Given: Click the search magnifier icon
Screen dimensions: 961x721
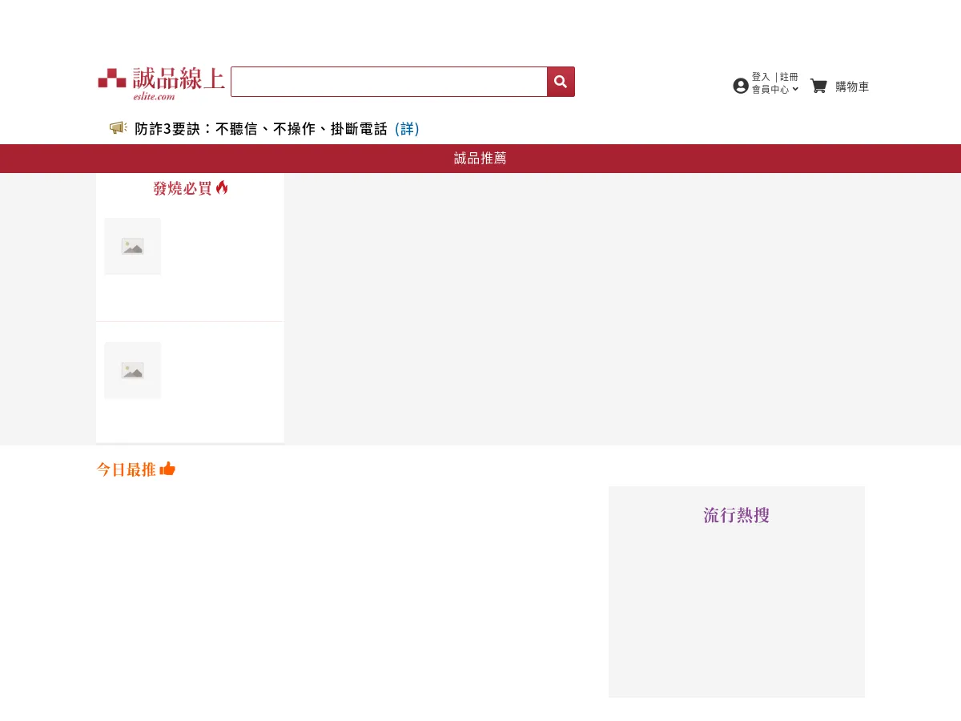Looking at the screenshot, I should click(x=560, y=81).
